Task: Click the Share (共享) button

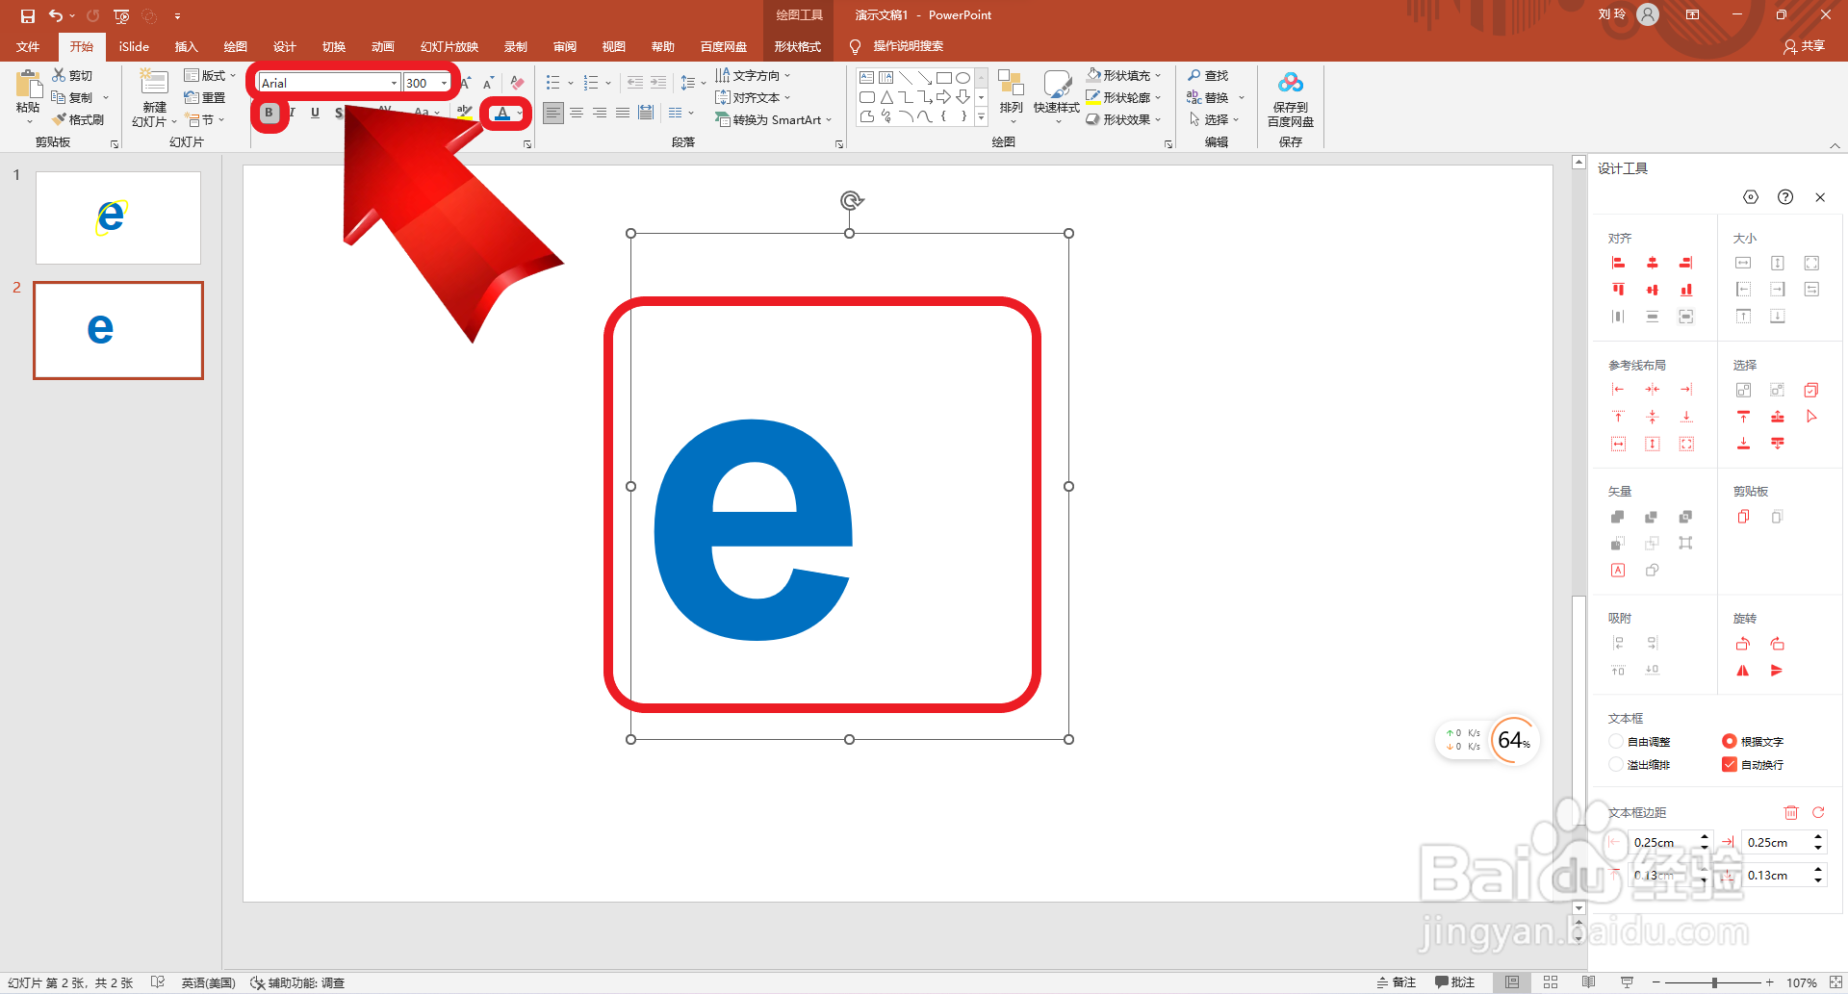Action: click(1804, 46)
